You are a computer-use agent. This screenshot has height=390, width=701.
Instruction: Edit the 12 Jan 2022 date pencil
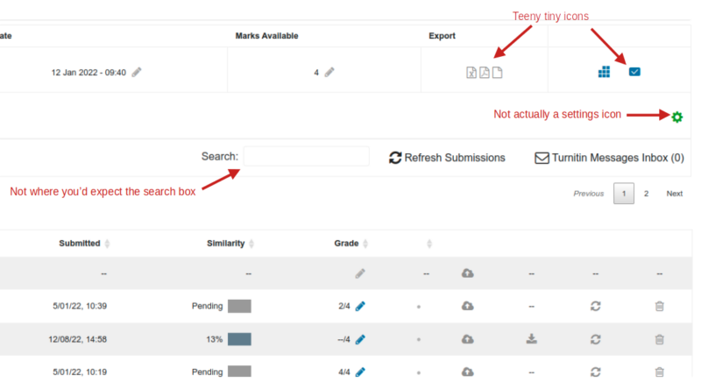pyautogui.click(x=137, y=72)
